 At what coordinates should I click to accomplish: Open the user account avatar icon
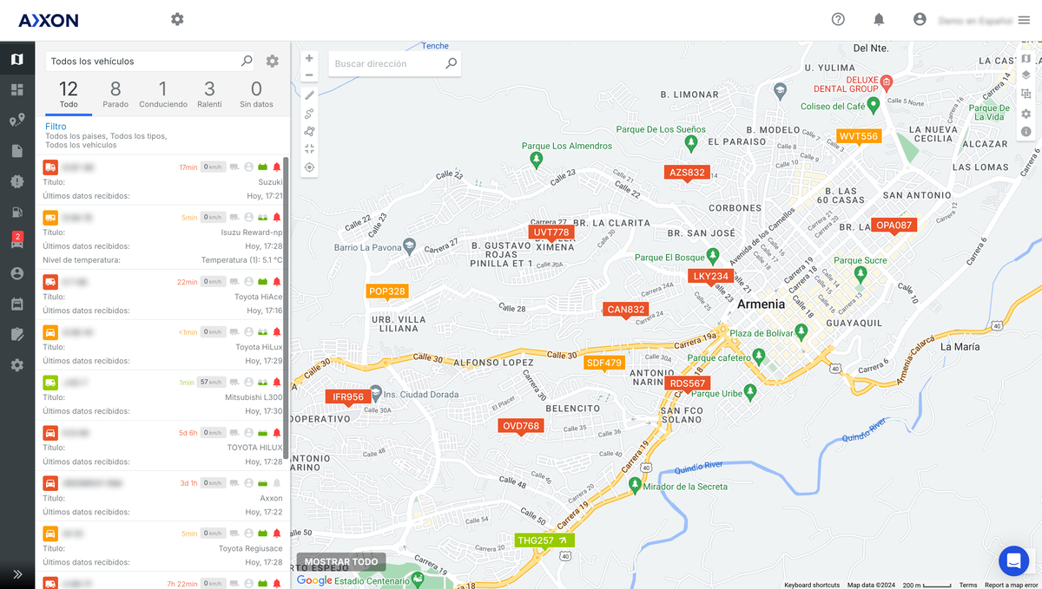coord(920,19)
